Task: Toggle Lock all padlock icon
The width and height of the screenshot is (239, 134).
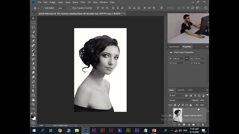Action: (x=190, y=105)
